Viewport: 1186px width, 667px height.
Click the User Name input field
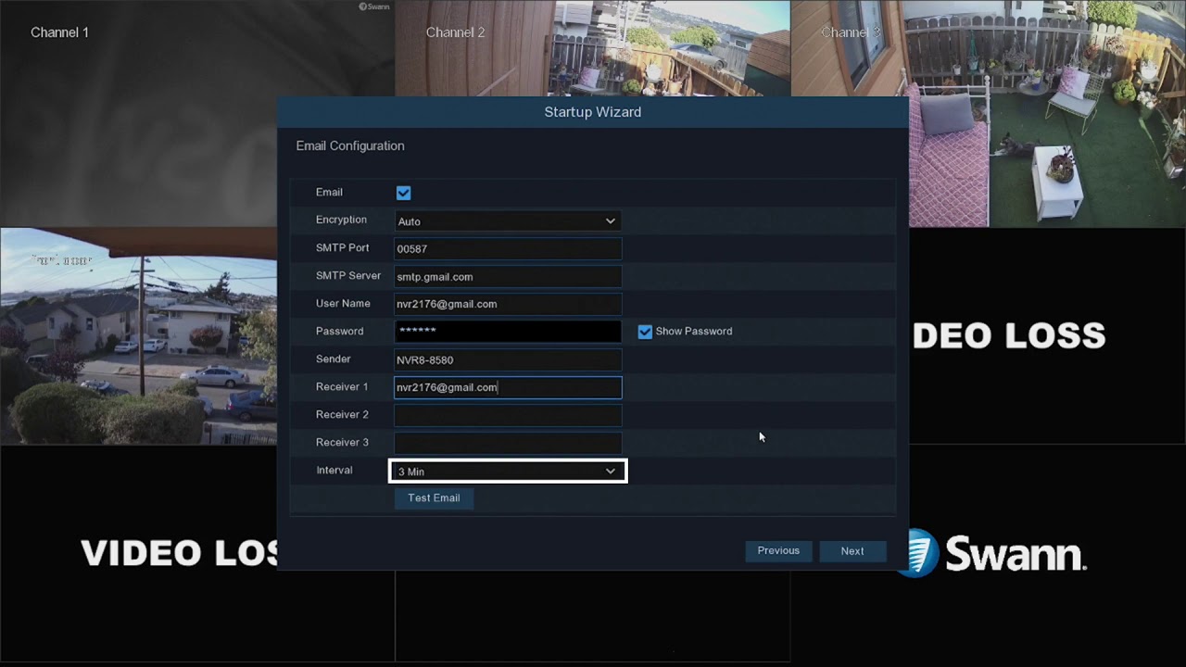[508, 304]
